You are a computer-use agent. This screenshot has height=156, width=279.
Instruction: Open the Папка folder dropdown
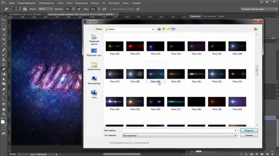click(153, 29)
